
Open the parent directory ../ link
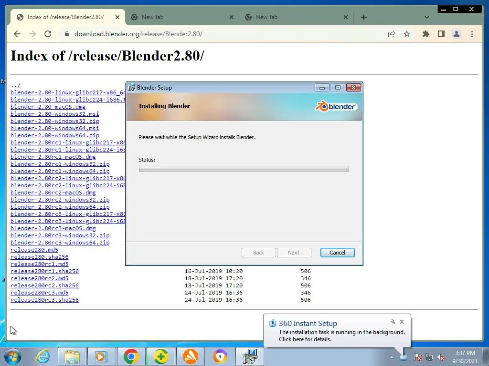pyautogui.click(x=16, y=85)
